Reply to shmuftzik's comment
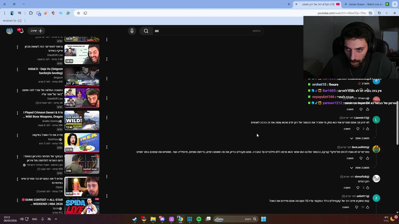Screen dimensions: 399x224 pyautogui.click(x=347, y=188)
